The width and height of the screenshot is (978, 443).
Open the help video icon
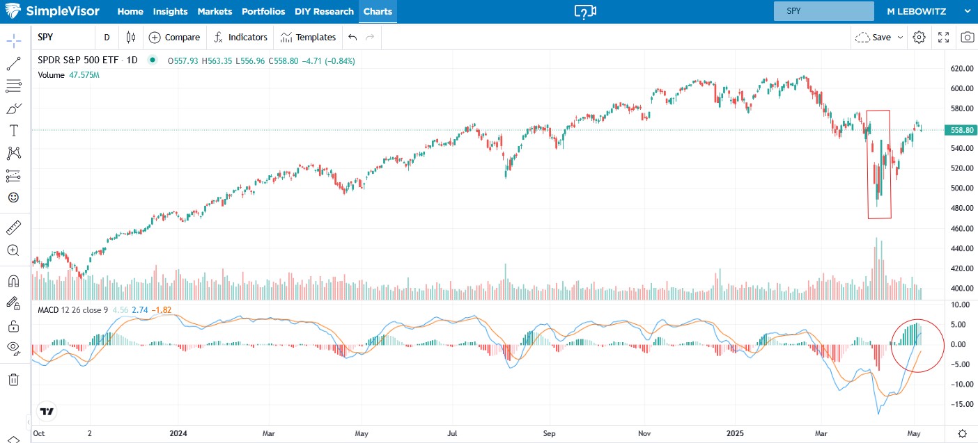pyautogui.click(x=586, y=11)
